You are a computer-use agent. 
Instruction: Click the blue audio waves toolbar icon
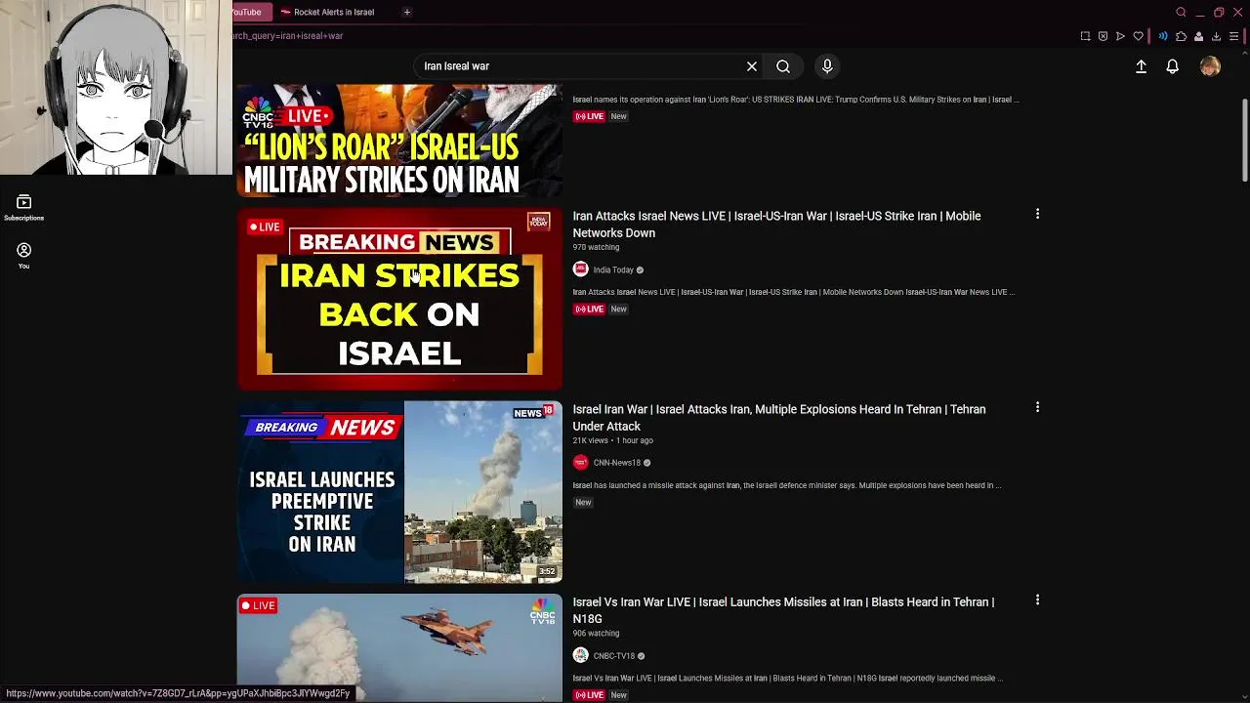(1162, 36)
